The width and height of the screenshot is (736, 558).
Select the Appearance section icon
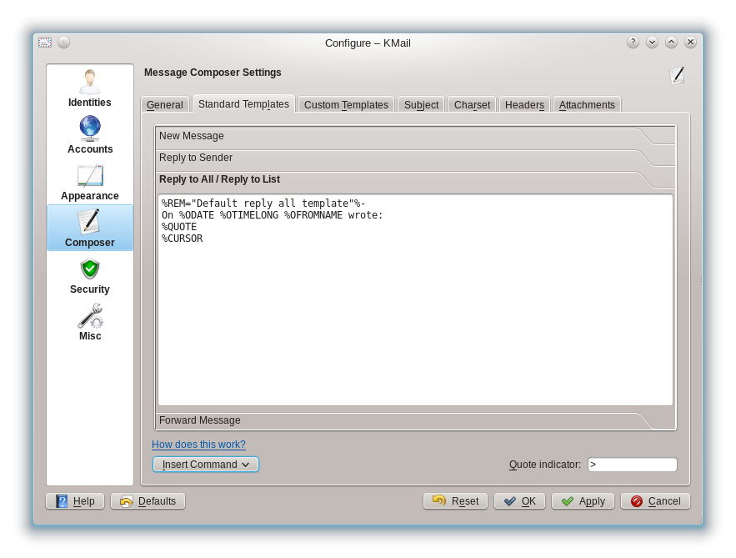click(x=89, y=177)
